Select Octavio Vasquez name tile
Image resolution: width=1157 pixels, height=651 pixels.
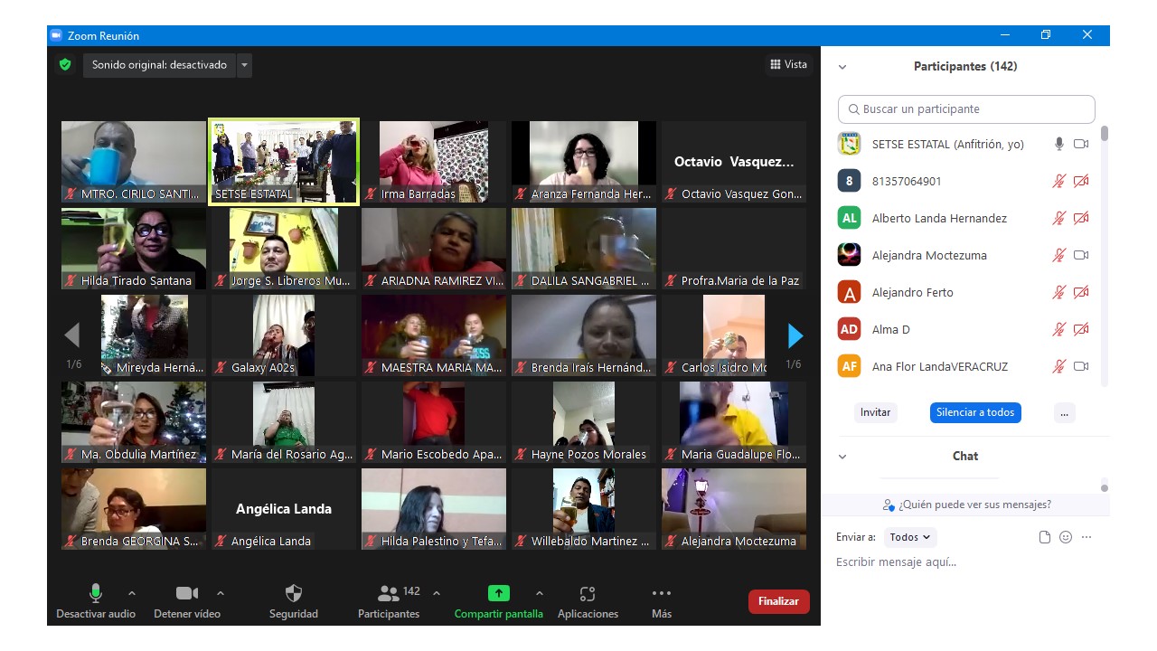pyautogui.click(x=734, y=162)
